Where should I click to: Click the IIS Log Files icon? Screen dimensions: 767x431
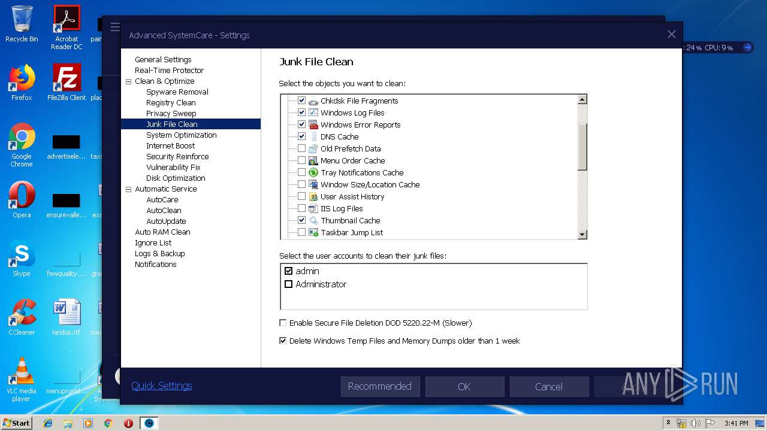tap(313, 208)
